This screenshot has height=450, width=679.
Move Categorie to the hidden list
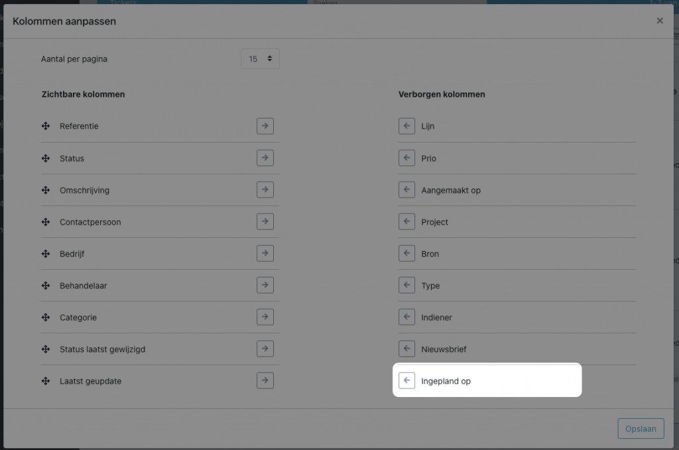[265, 317]
